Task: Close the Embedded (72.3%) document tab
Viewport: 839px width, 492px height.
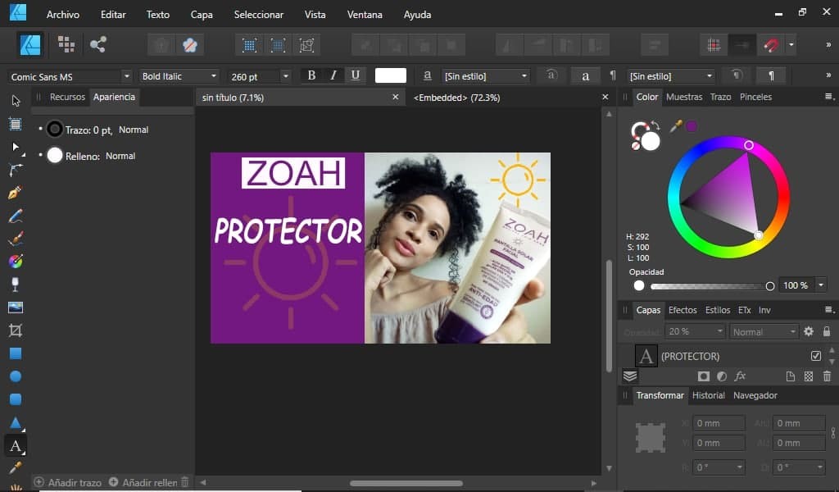Action: point(605,97)
